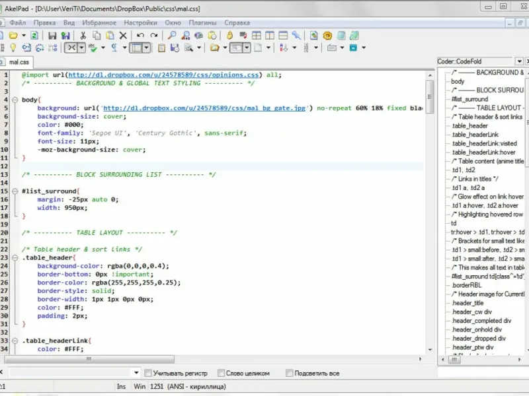The image size is (529, 396).
Task: Check the Подсветить все option
Action: 290,373
